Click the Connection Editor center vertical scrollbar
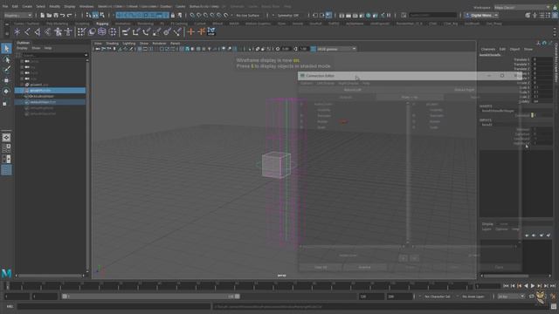Screen dimensions: 559x314 (408, 173)
